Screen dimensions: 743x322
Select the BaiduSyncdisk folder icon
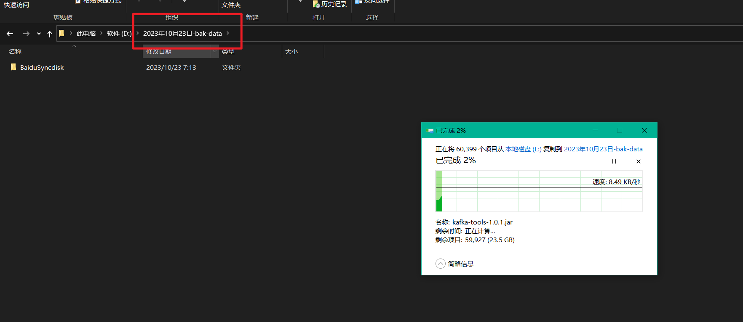point(13,67)
